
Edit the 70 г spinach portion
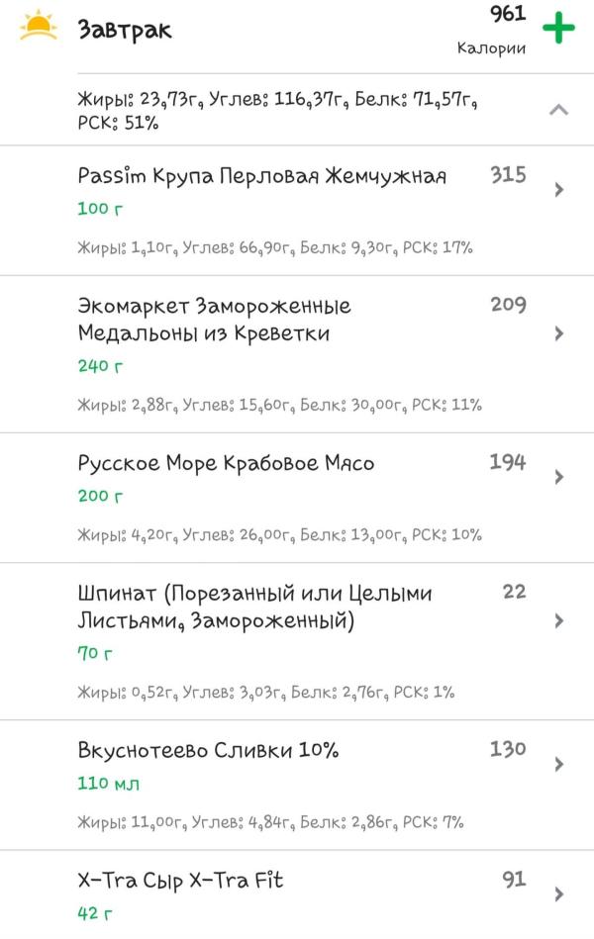95,653
